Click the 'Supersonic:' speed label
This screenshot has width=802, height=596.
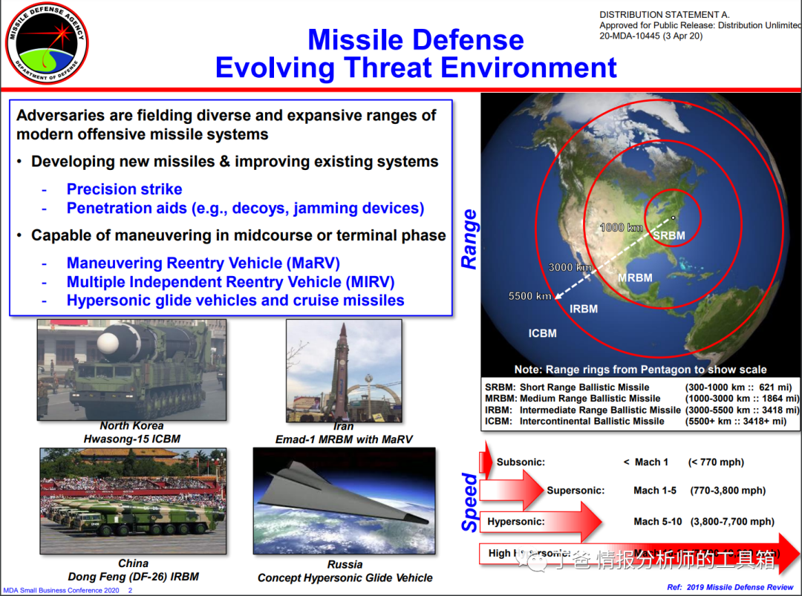click(x=576, y=491)
